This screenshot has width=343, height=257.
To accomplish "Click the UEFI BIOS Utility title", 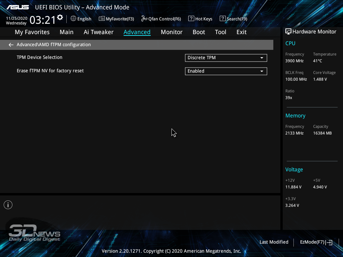I will point(82,7).
